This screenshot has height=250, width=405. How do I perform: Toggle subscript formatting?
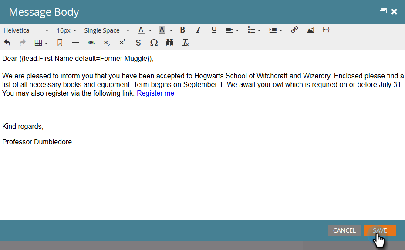click(x=107, y=43)
